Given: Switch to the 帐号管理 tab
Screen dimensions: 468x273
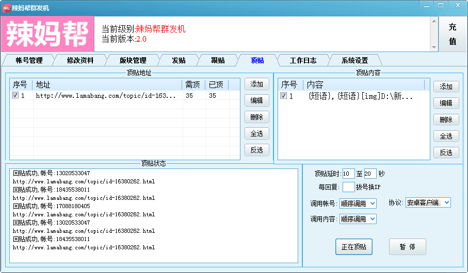Looking at the screenshot, I should 29,60.
